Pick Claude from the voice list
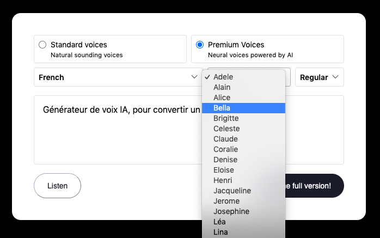Image resolution: width=380 pixels, height=238 pixels. click(x=225, y=139)
